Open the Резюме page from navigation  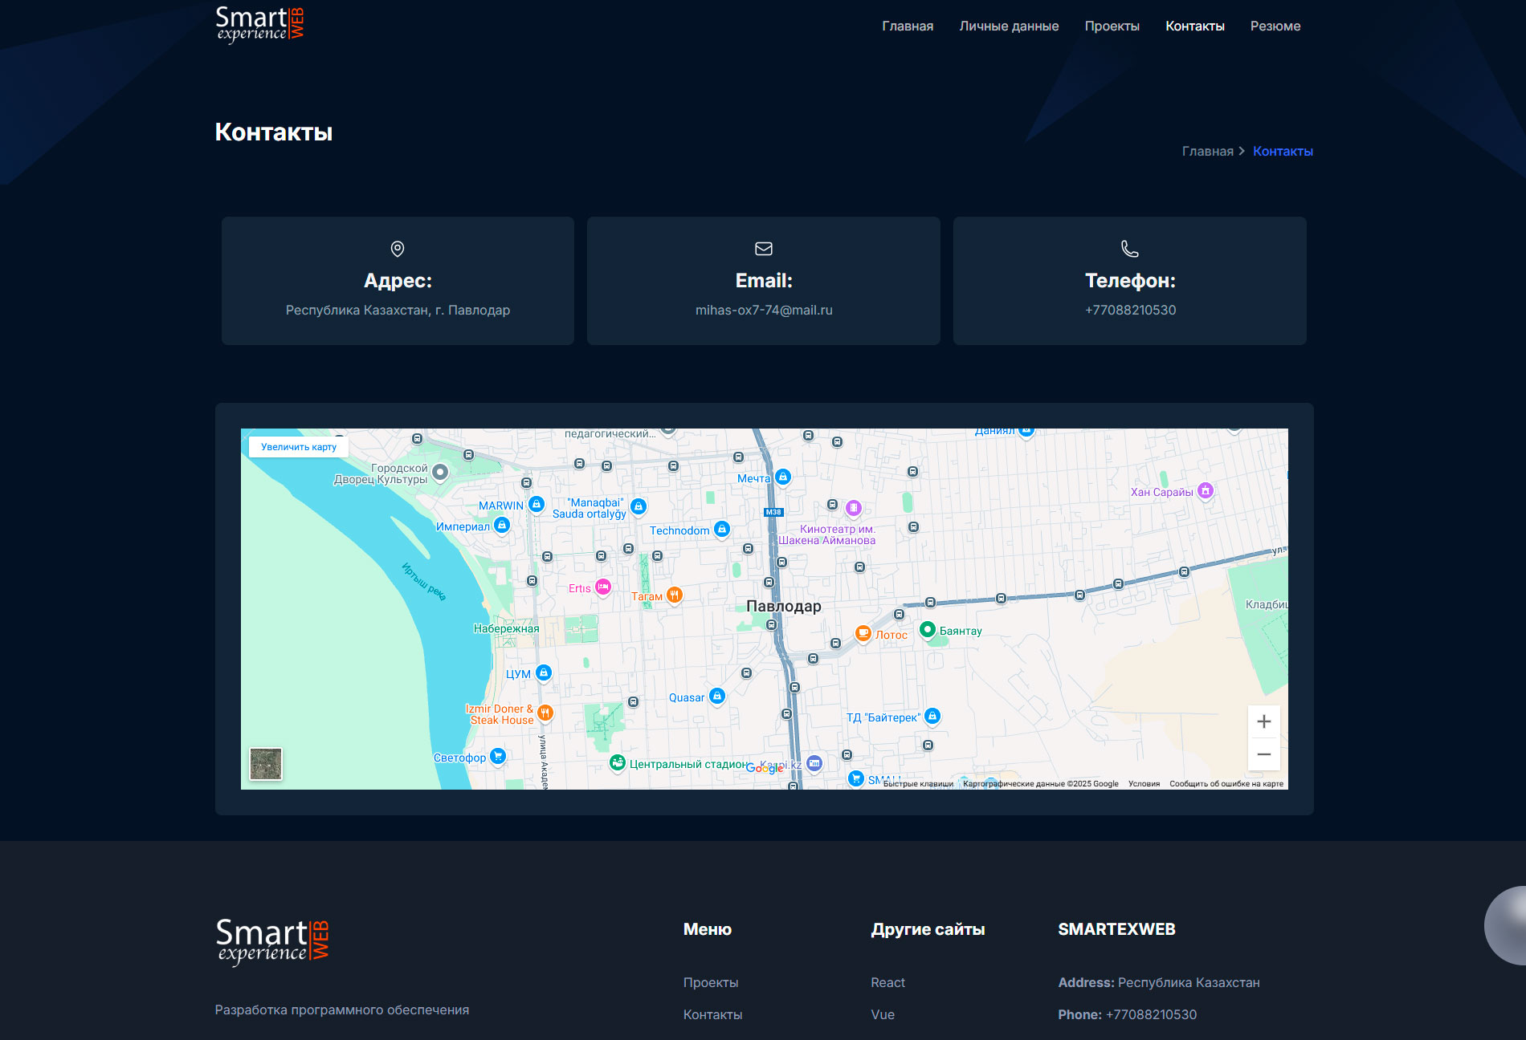click(x=1275, y=26)
